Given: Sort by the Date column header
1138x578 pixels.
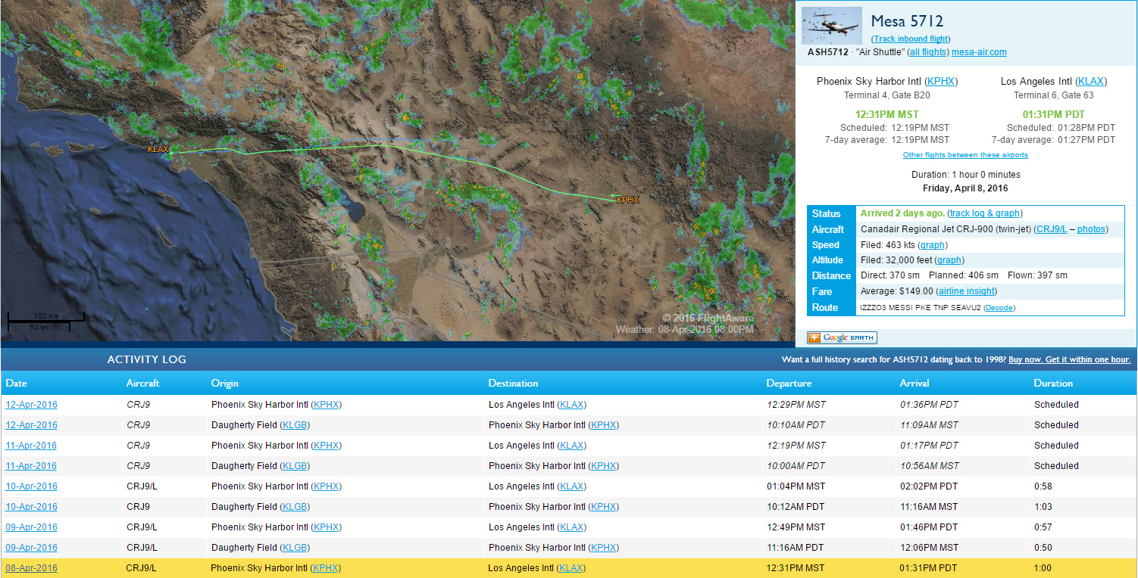Looking at the screenshot, I should [x=17, y=384].
